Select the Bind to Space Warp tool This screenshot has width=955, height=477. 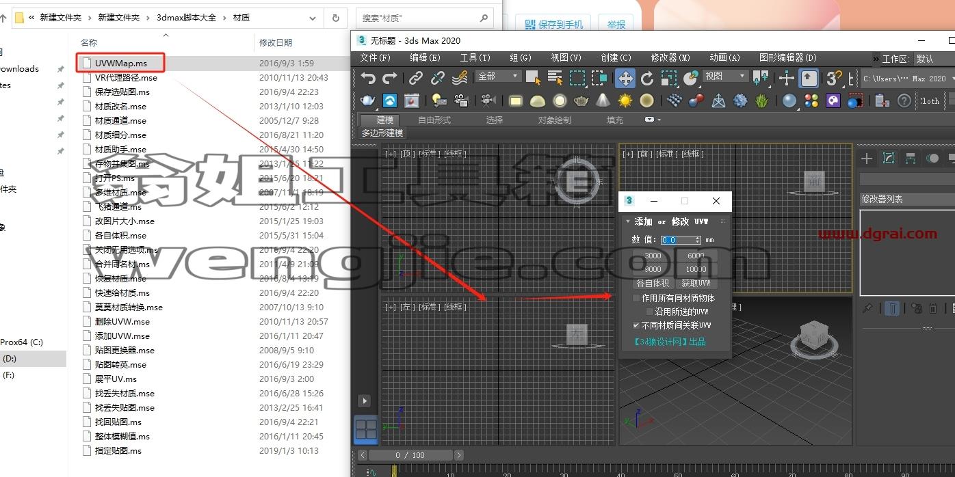click(x=460, y=78)
